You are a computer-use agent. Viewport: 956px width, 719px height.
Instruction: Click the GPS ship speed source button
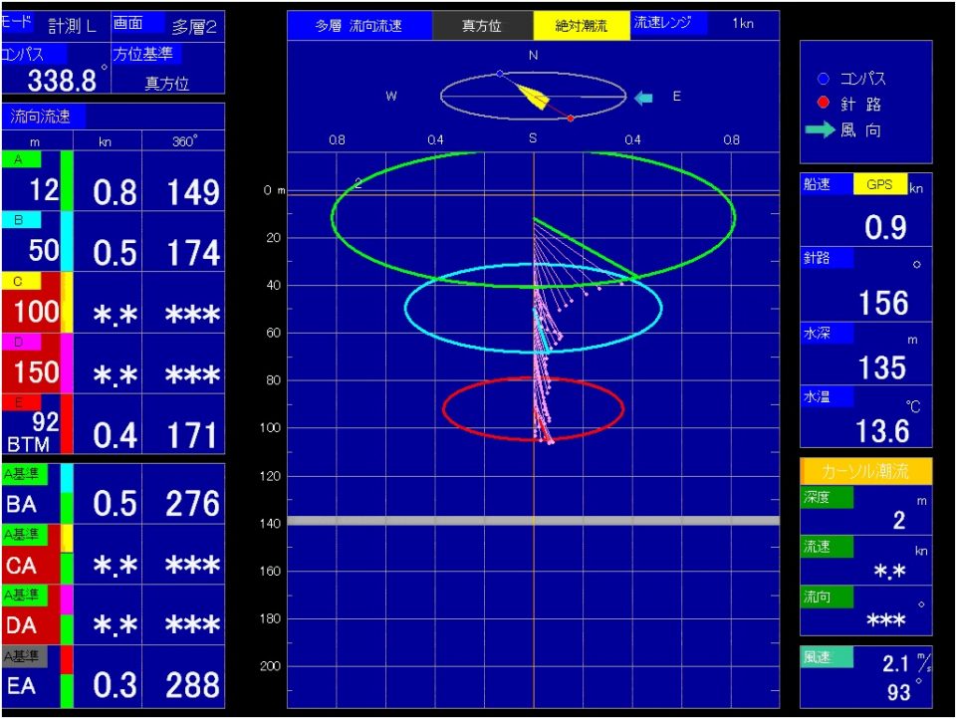(x=879, y=184)
